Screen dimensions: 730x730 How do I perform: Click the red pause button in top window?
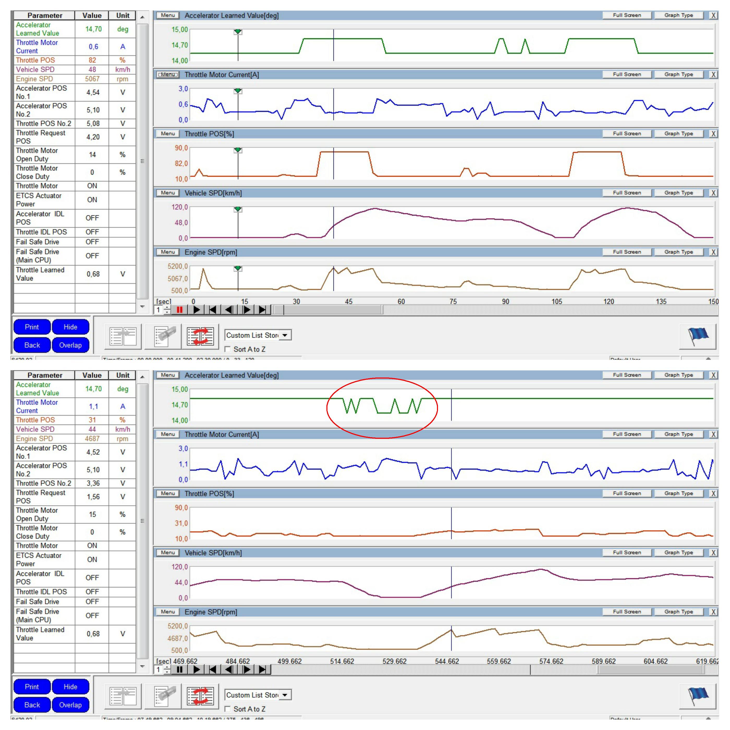tap(179, 310)
